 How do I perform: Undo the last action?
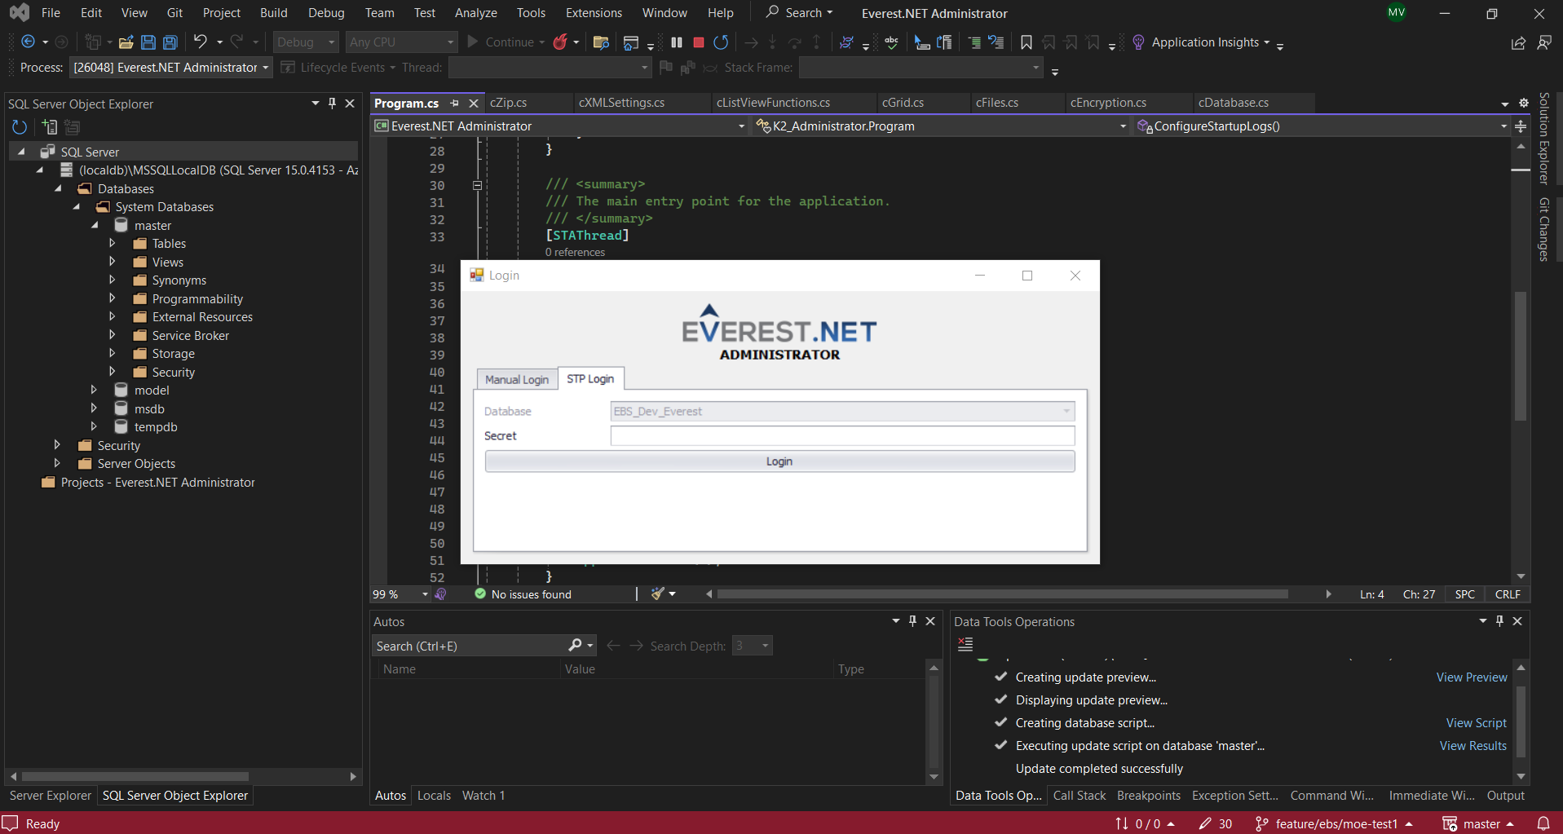point(200,42)
